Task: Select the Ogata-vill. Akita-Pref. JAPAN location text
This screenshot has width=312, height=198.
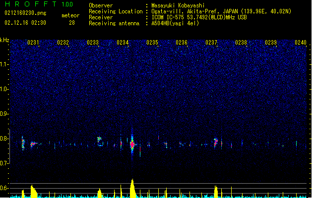Action: click(x=221, y=11)
